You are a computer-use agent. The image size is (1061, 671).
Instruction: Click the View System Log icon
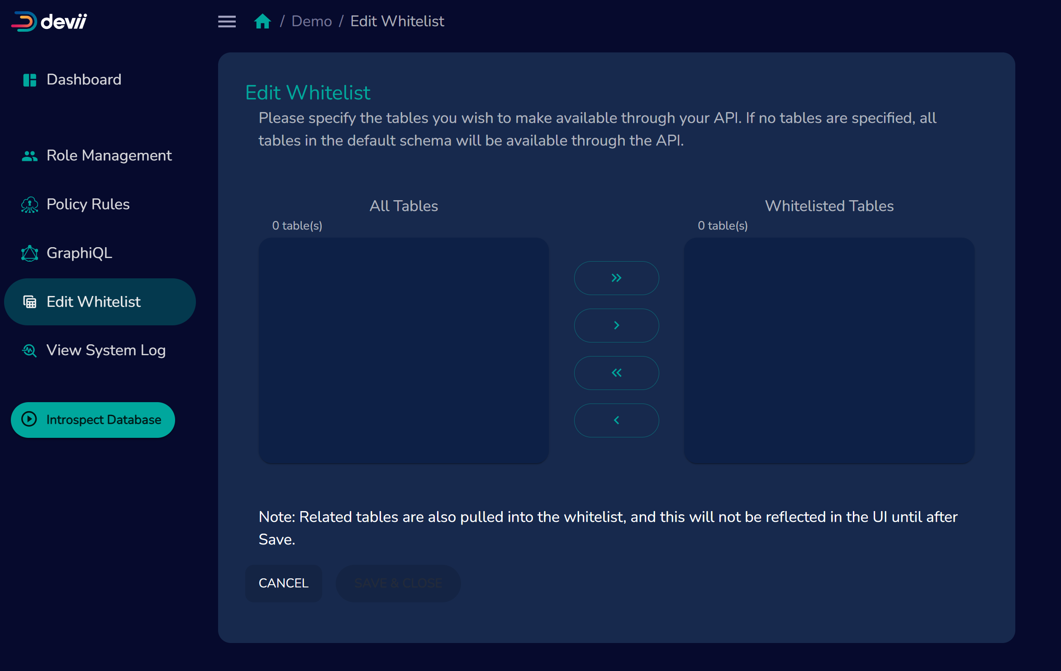30,351
